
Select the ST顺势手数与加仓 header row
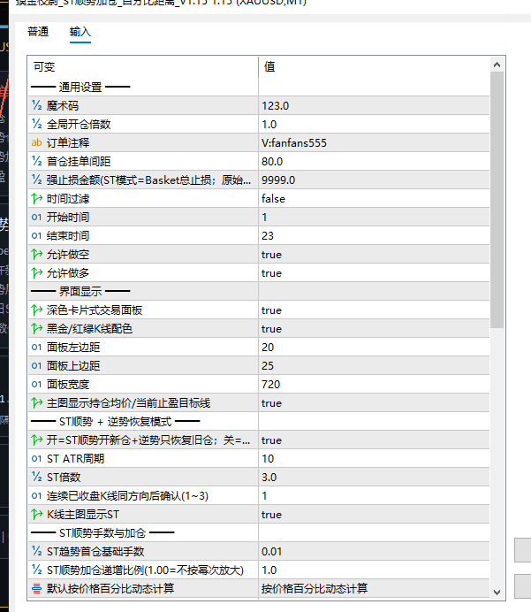(259, 532)
